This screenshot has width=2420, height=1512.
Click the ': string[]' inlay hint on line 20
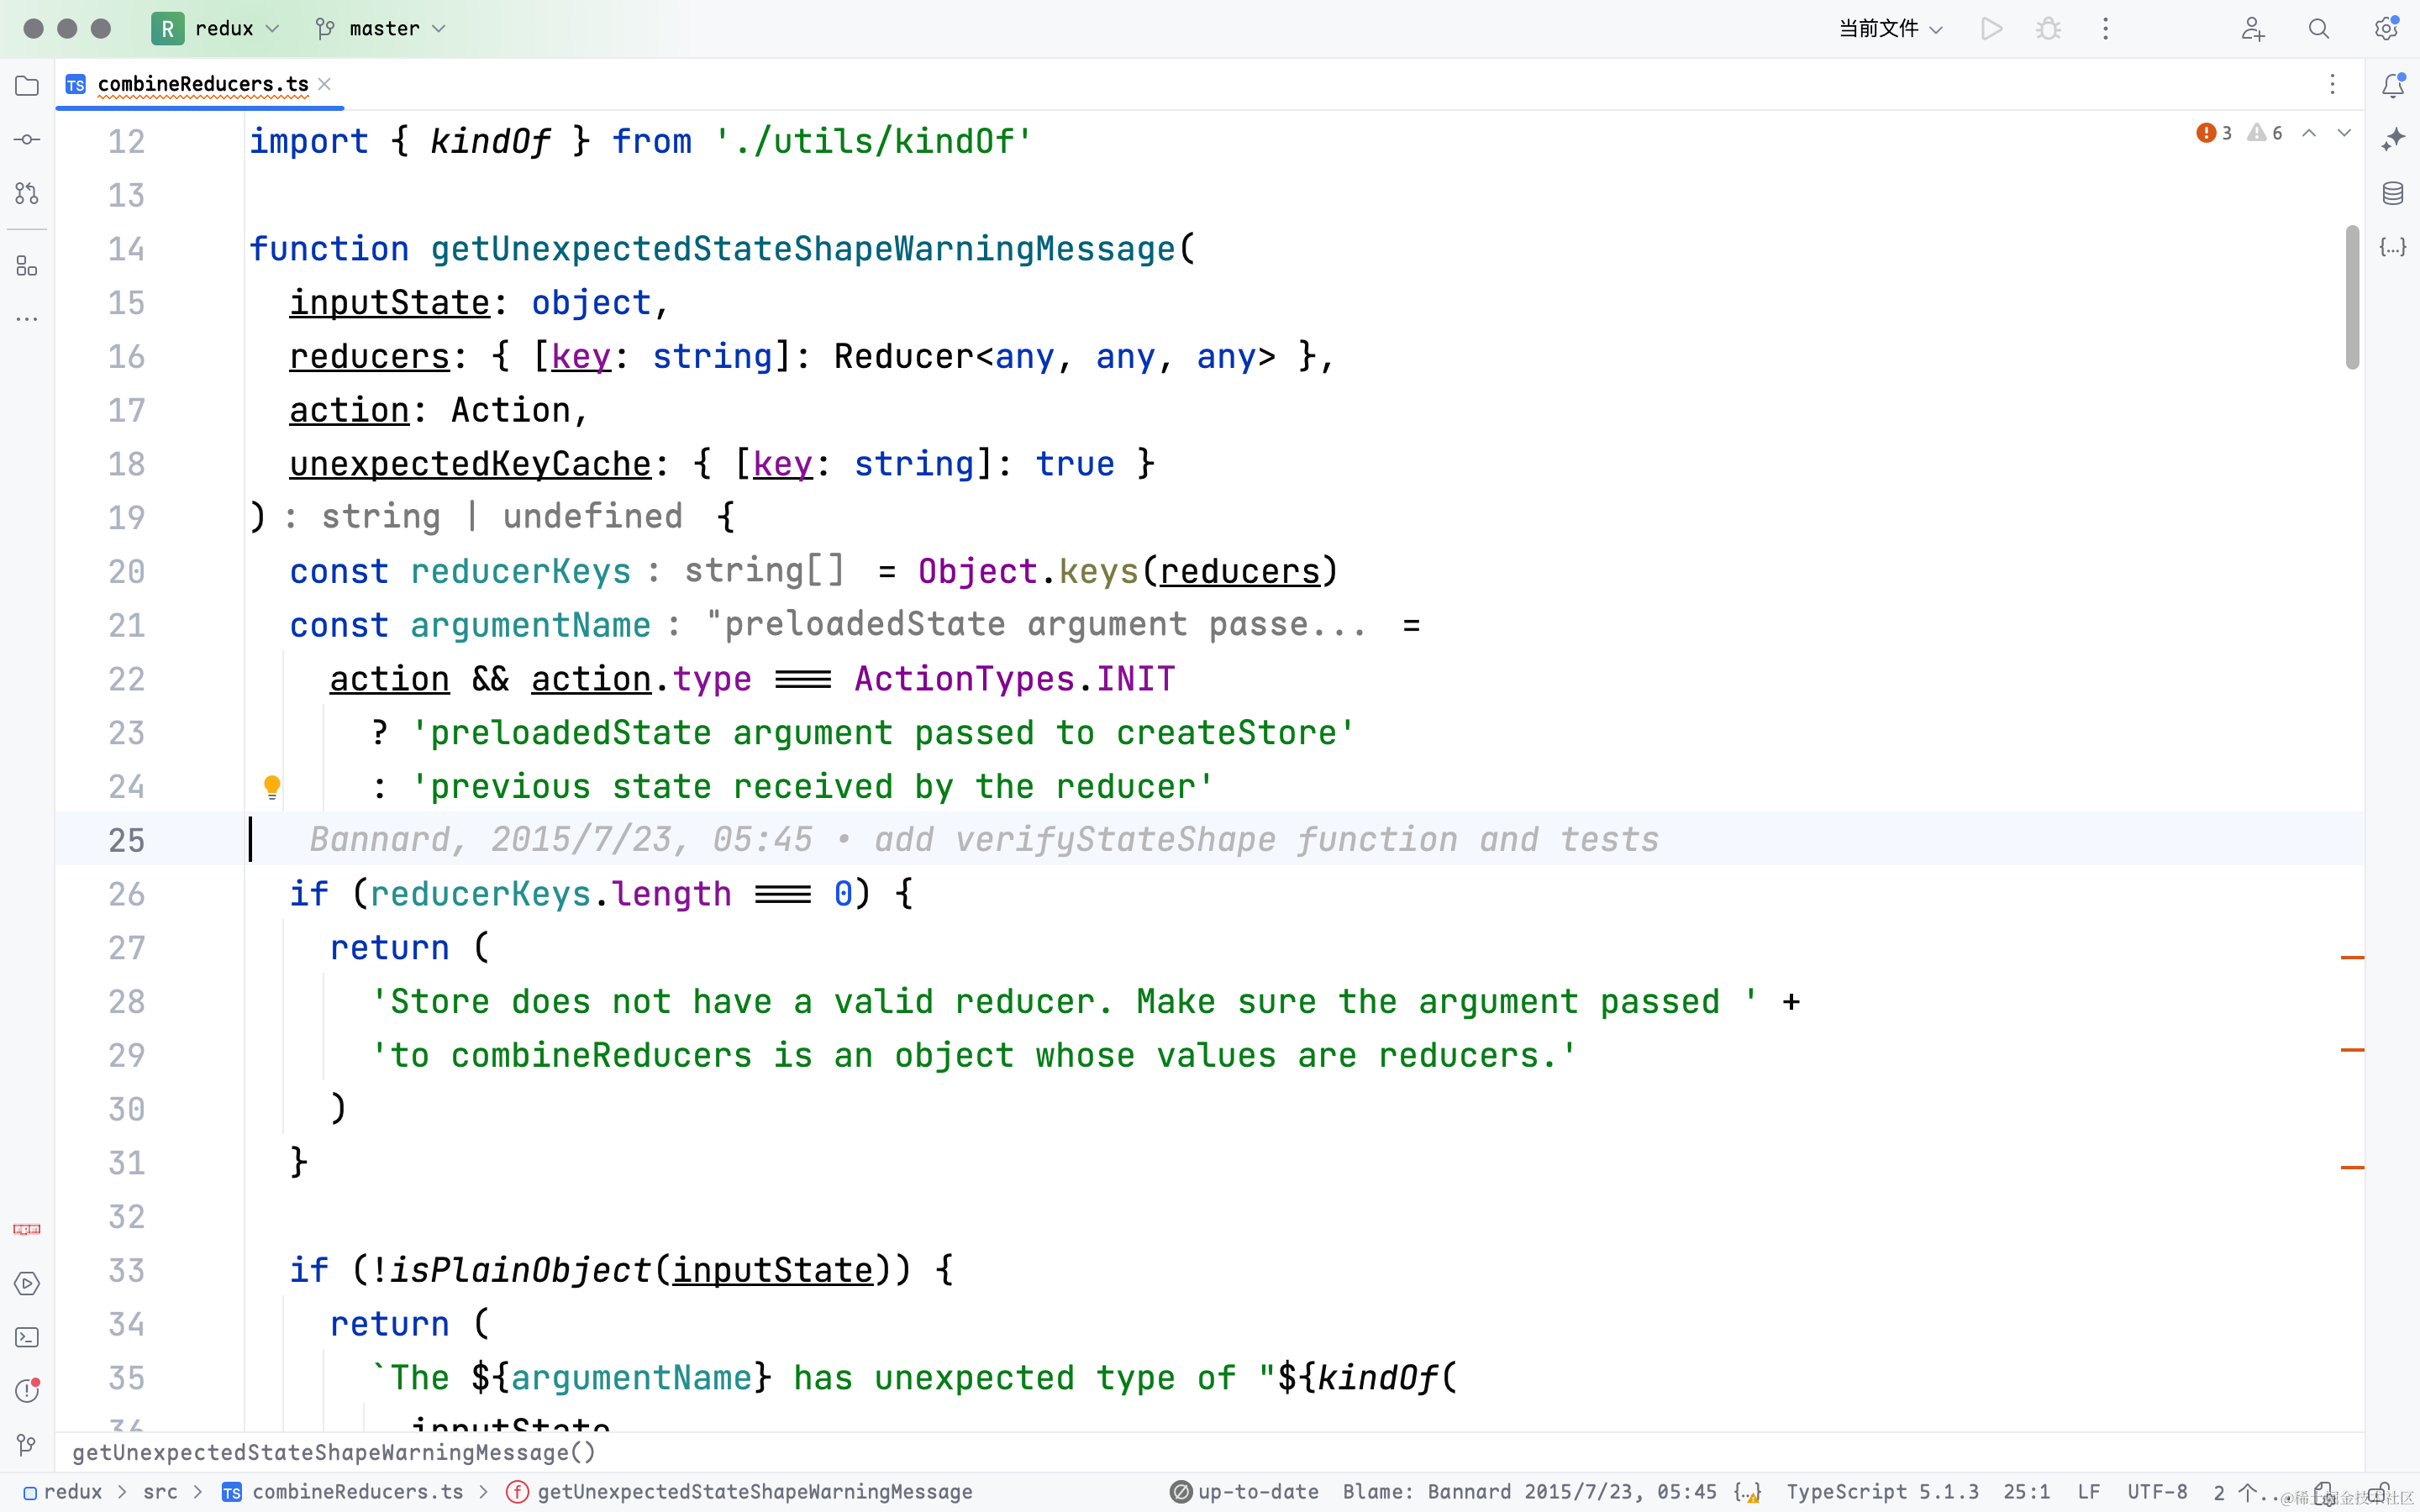(746, 571)
